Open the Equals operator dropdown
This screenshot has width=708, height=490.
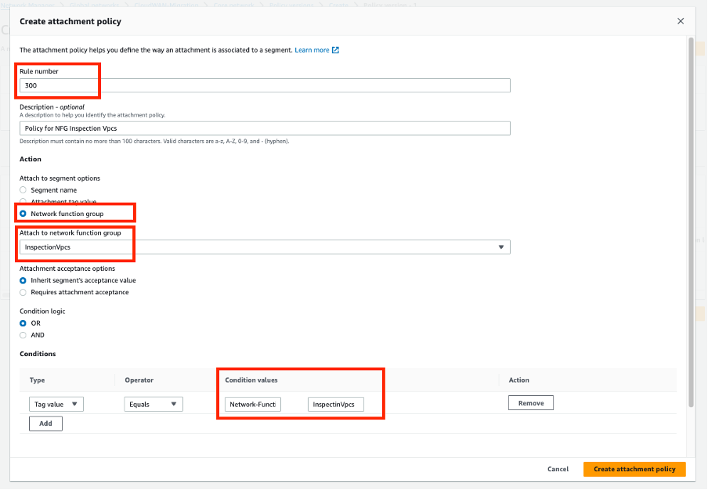click(153, 404)
